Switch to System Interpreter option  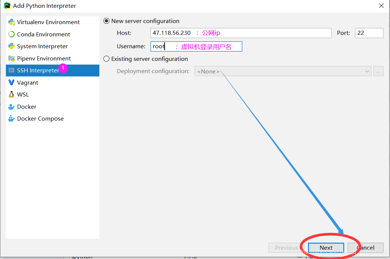(x=53, y=46)
